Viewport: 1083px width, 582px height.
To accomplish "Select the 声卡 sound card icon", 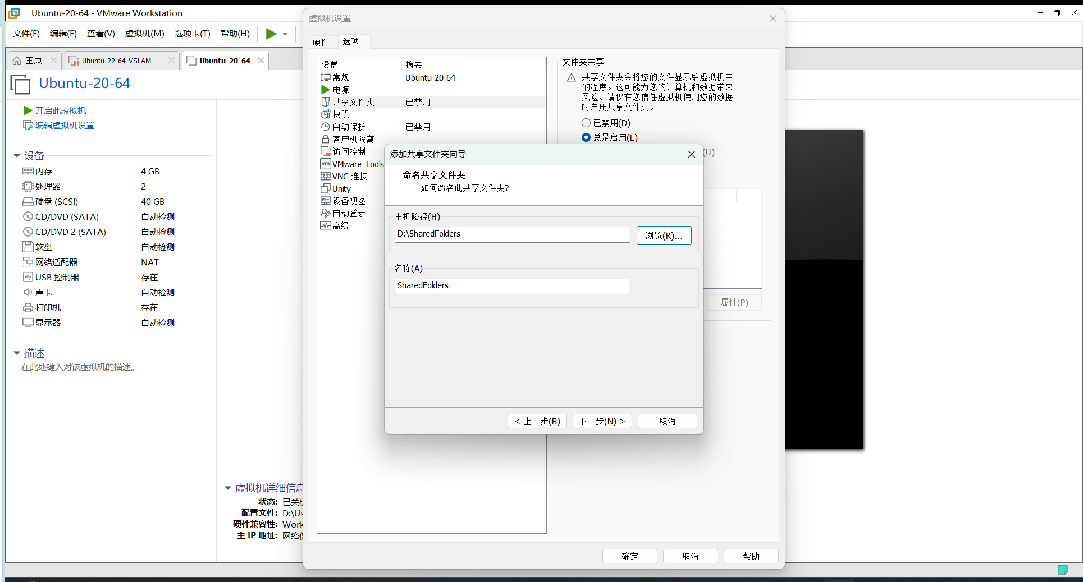I will point(28,292).
